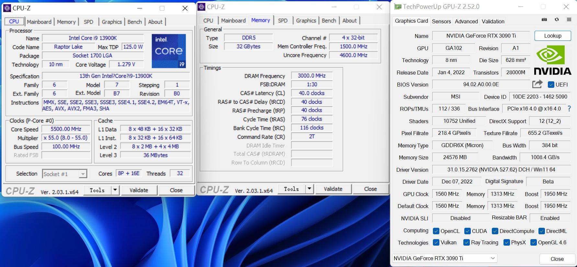This screenshot has height=267, width=577.
Task: Select CPU tab in Memory window
Action: [x=208, y=20]
